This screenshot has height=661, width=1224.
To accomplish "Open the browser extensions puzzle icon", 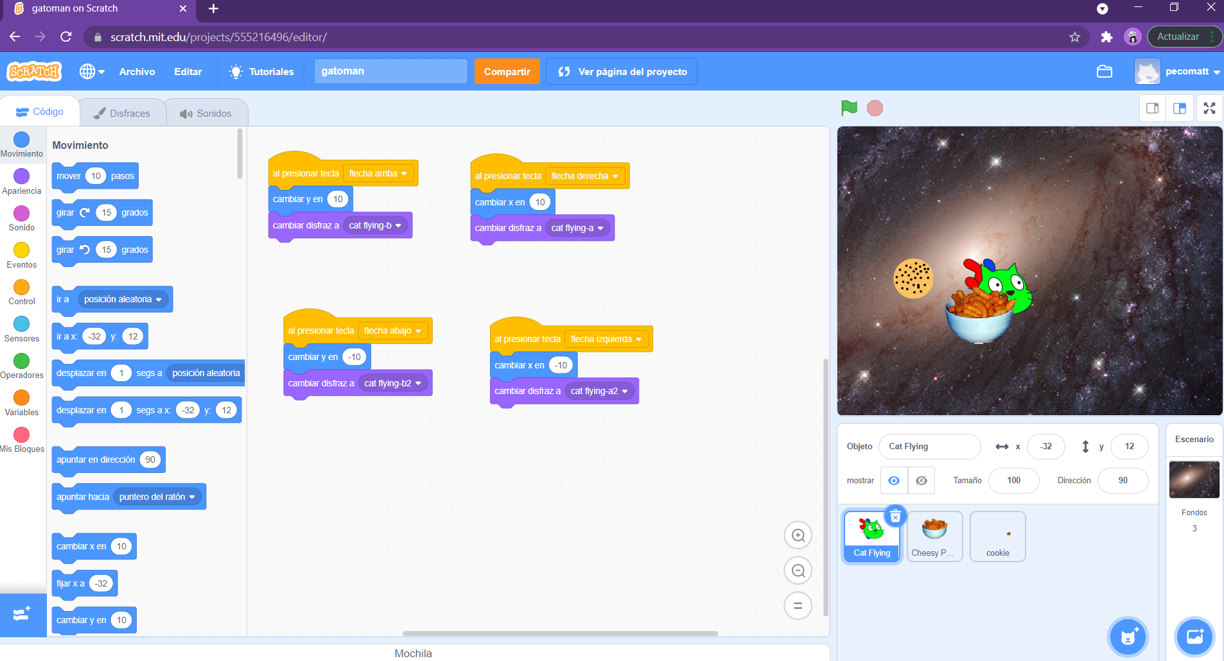I will point(1106,37).
